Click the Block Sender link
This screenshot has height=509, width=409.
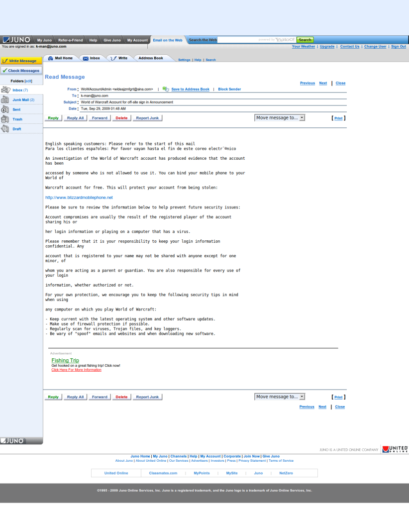tap(229, 89)
